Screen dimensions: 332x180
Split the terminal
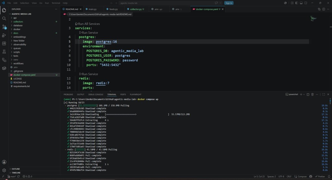[x=308, y=94]
